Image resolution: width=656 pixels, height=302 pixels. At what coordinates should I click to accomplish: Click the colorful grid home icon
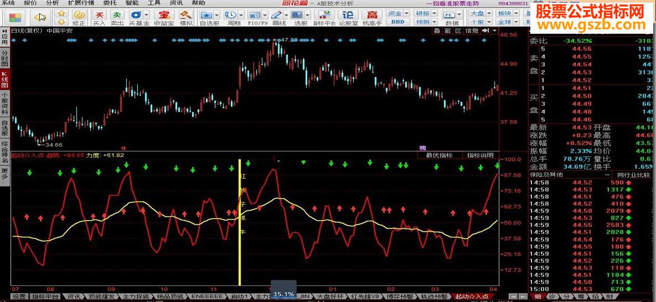tap(16, 18)
